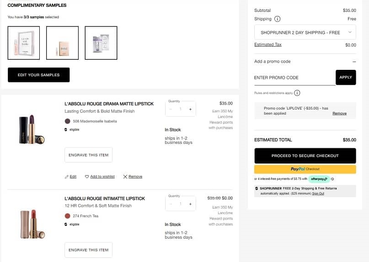Increase quantity of Intimatte lipstick
369x262 pixels.
(190, 204)
